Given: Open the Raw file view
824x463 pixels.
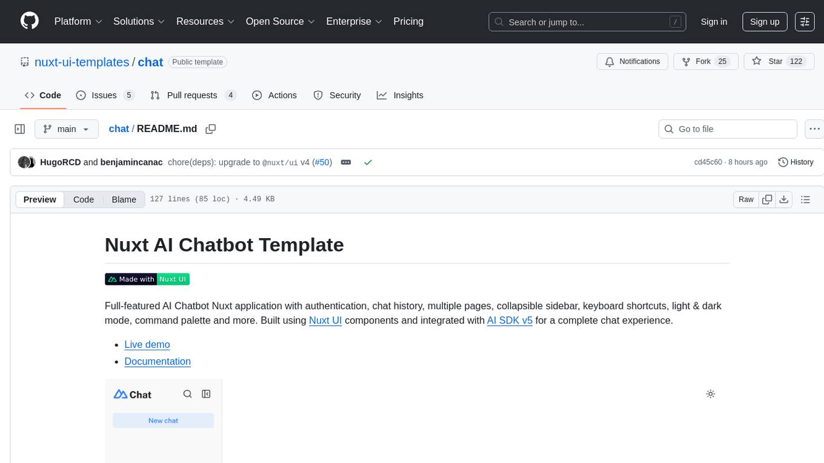Looking at the screenshot, I should click(x=746, y=199).
